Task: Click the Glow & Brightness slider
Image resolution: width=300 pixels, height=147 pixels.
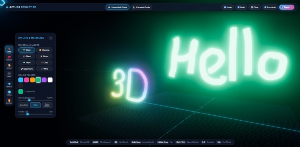Action: pyautogui.click(x=35, y=100)
